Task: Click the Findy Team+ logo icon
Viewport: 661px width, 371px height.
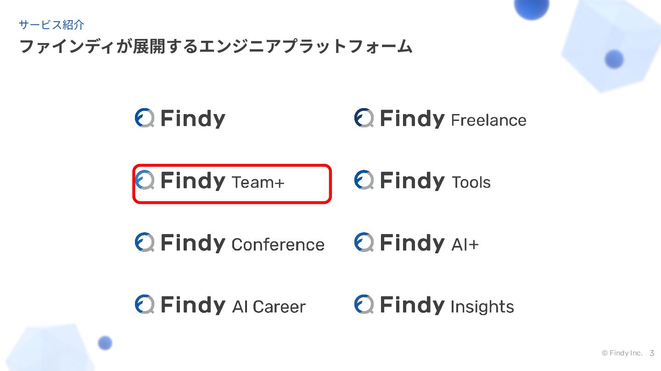Action: [145, 180]
